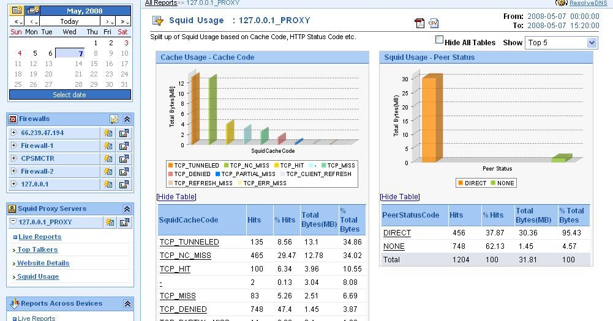
Task: Click the Firewalls icon beside the panel title
Action: pyautogui.click(x=13, y=119)
